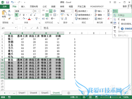Click Clear eraser icon
Image resolution: width=132 pixels, height=99 pixels.
pos(109,19)
